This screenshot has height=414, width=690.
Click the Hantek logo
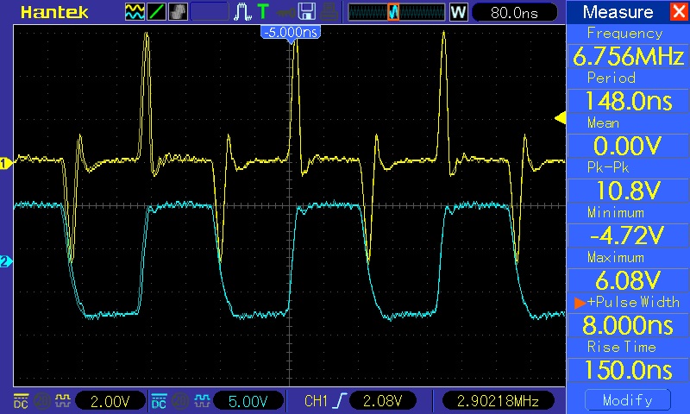[x=54, y=12]
